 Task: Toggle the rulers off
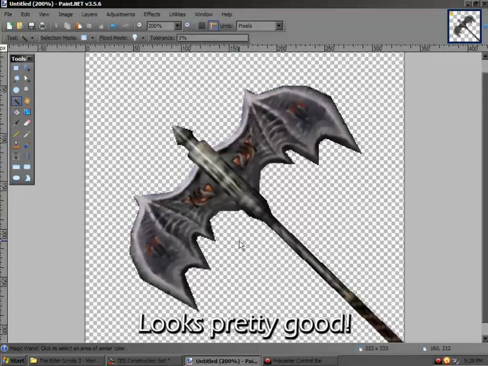(x=213, y=25)
